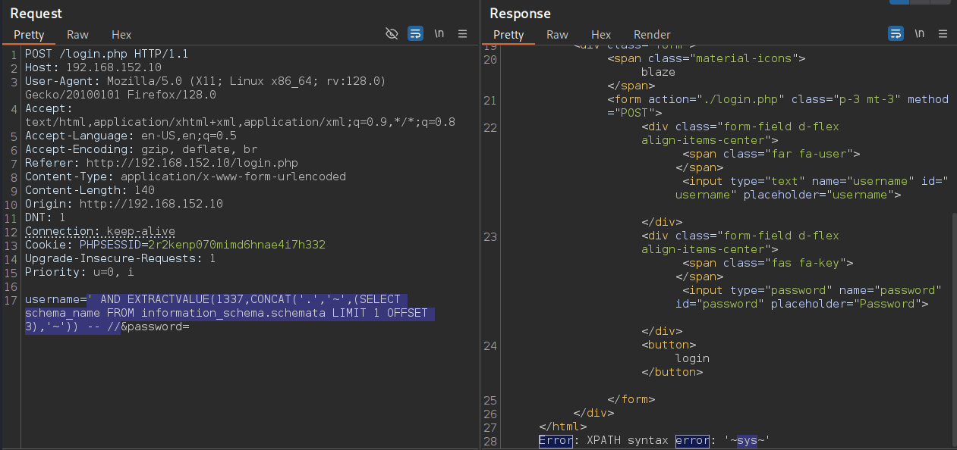Click the '&password=' parameter in request body
The height and width of the screenshot is (450, 957).
[154, 327]
